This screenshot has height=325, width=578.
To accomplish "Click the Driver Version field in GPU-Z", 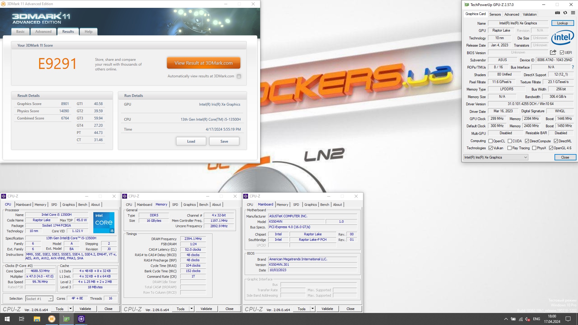I will [x=531, y=104].
